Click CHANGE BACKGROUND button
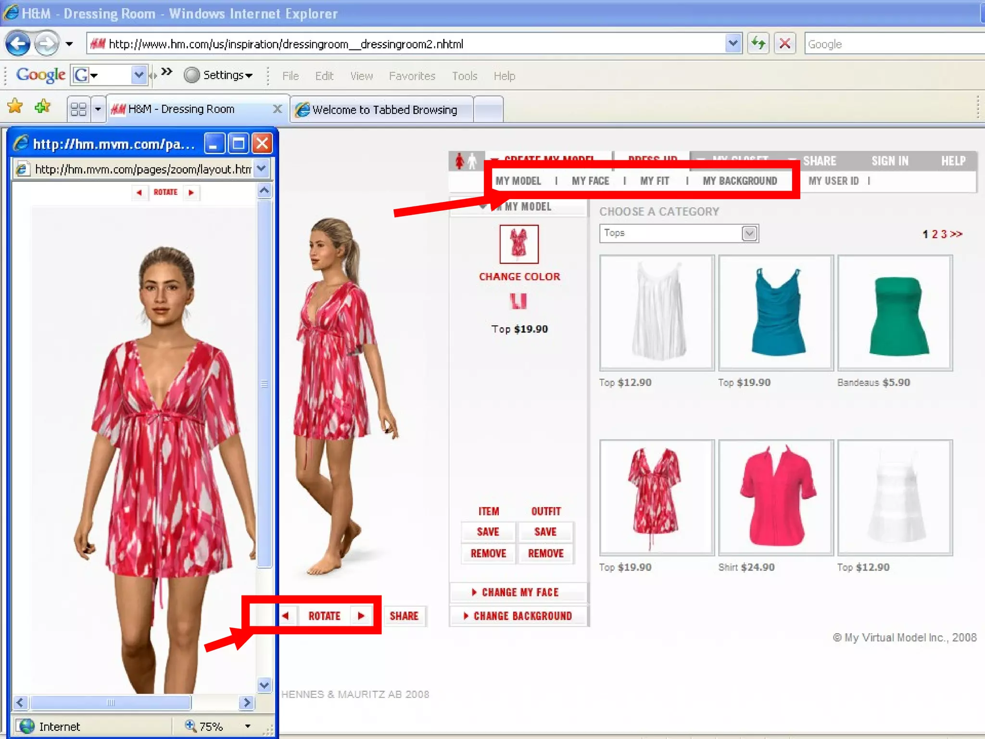985x739 pixels. coord(518,616)
